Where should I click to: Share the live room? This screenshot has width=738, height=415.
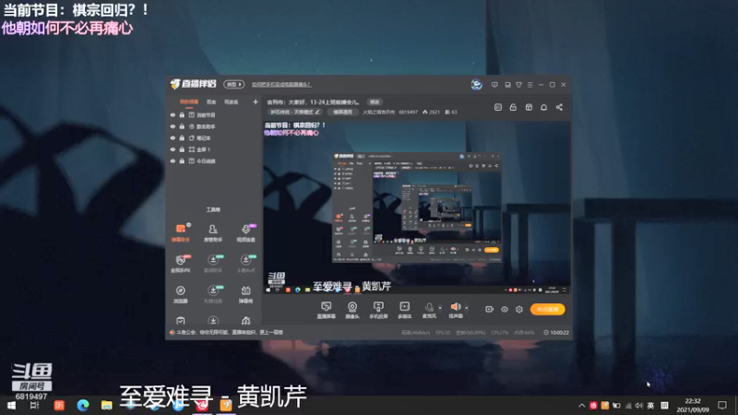(x=559, y=107)
